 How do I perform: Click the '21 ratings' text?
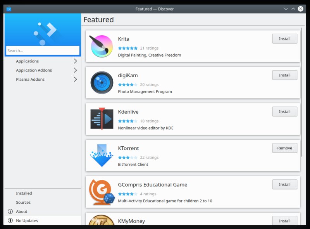point(149,48)
